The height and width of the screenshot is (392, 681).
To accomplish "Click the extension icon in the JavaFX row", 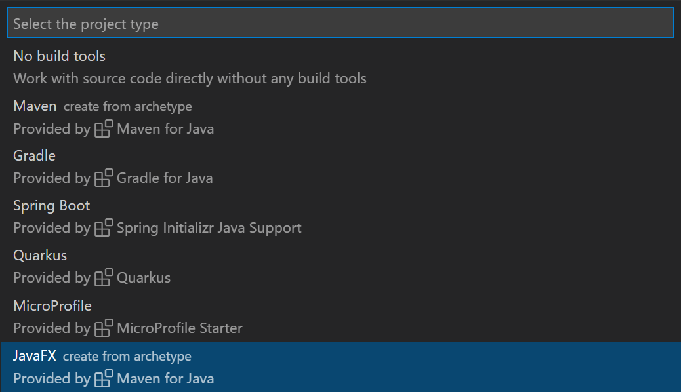I will (x=103, y=378).
